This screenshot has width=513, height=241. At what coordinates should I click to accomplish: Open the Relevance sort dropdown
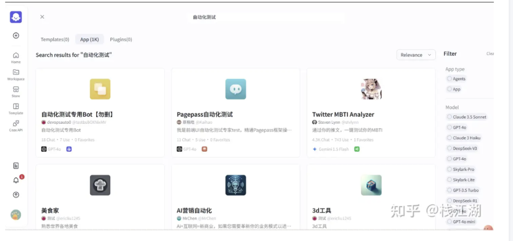[416, 55]
